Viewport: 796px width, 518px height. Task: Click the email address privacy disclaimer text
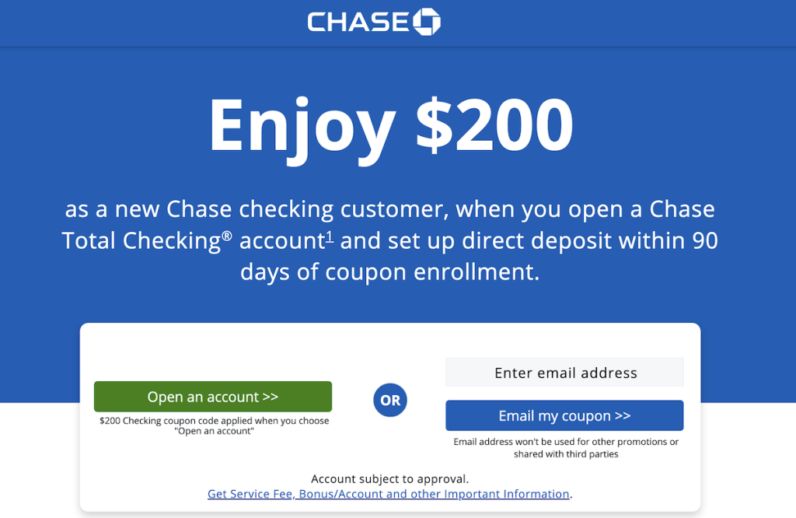click(566, 447)
